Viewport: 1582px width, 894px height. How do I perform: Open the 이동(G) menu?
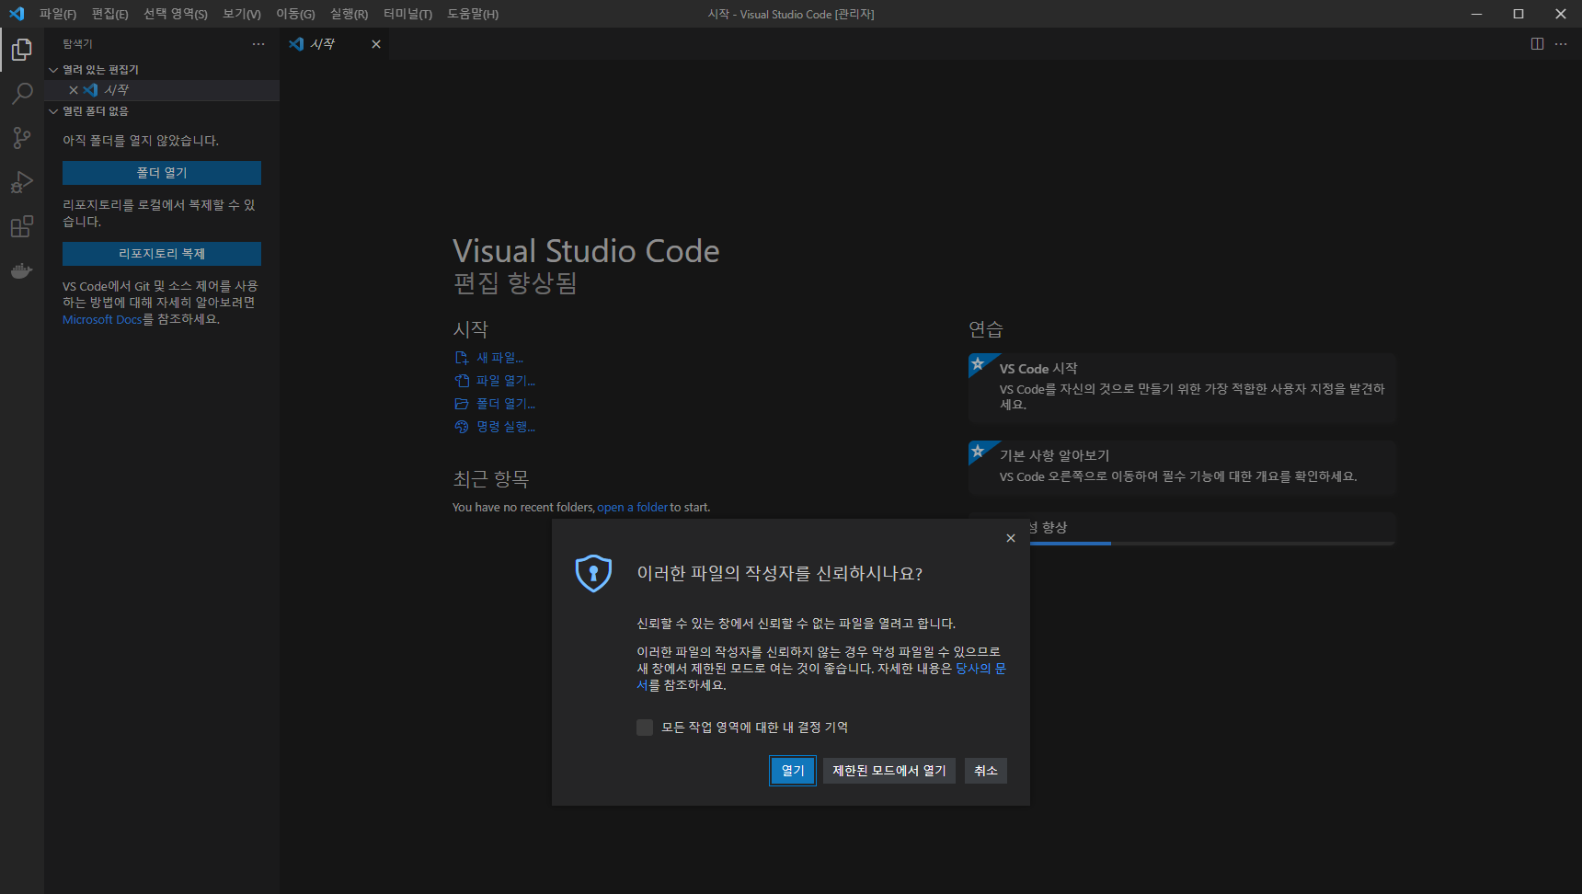point(295,14)
